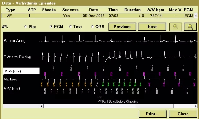Image resolution: width=199 pixels, height=119 pixels.
Task: Click the white FD detection marker
Action: 97,85
